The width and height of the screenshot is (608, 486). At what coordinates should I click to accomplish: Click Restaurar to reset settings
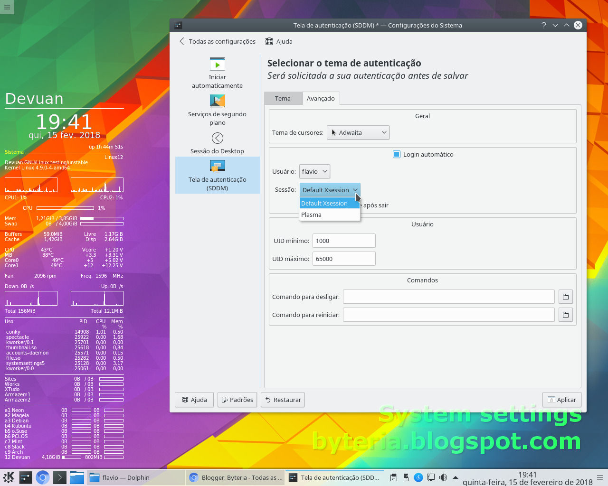pos(283,400)
